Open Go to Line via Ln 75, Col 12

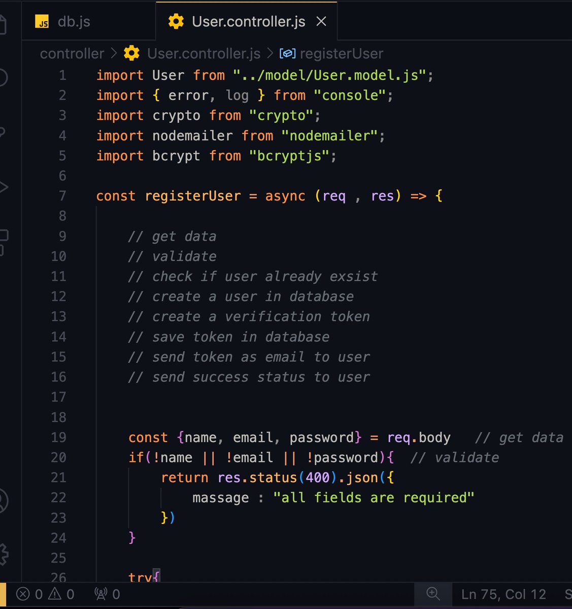(503, 594)
